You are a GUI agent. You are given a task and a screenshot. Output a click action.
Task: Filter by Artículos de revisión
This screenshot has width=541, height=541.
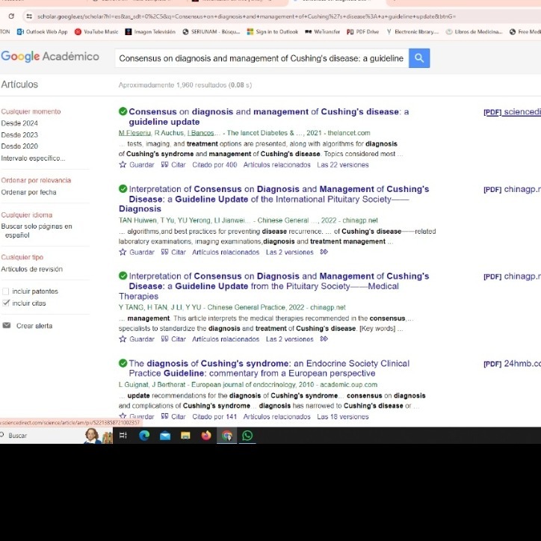(31, 269)
